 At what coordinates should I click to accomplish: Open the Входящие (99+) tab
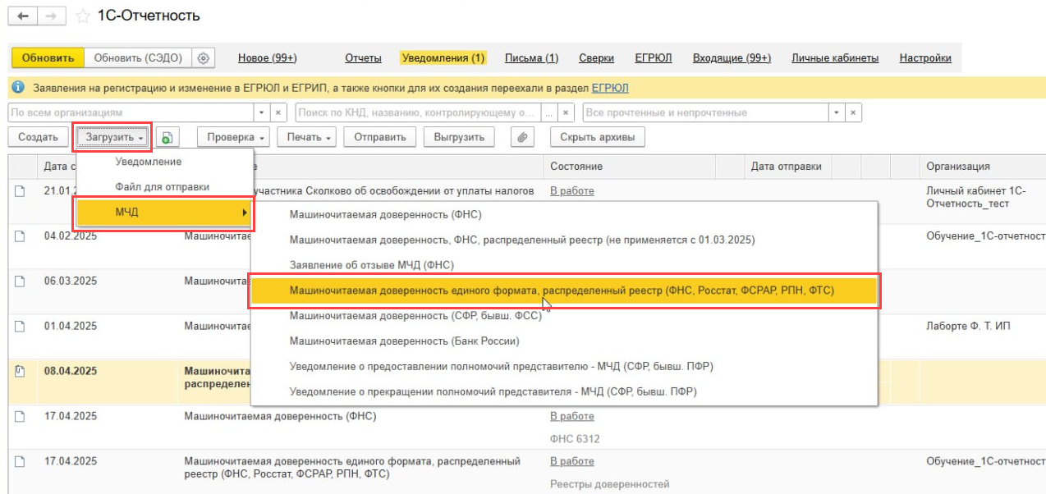(x=731, y=58)
